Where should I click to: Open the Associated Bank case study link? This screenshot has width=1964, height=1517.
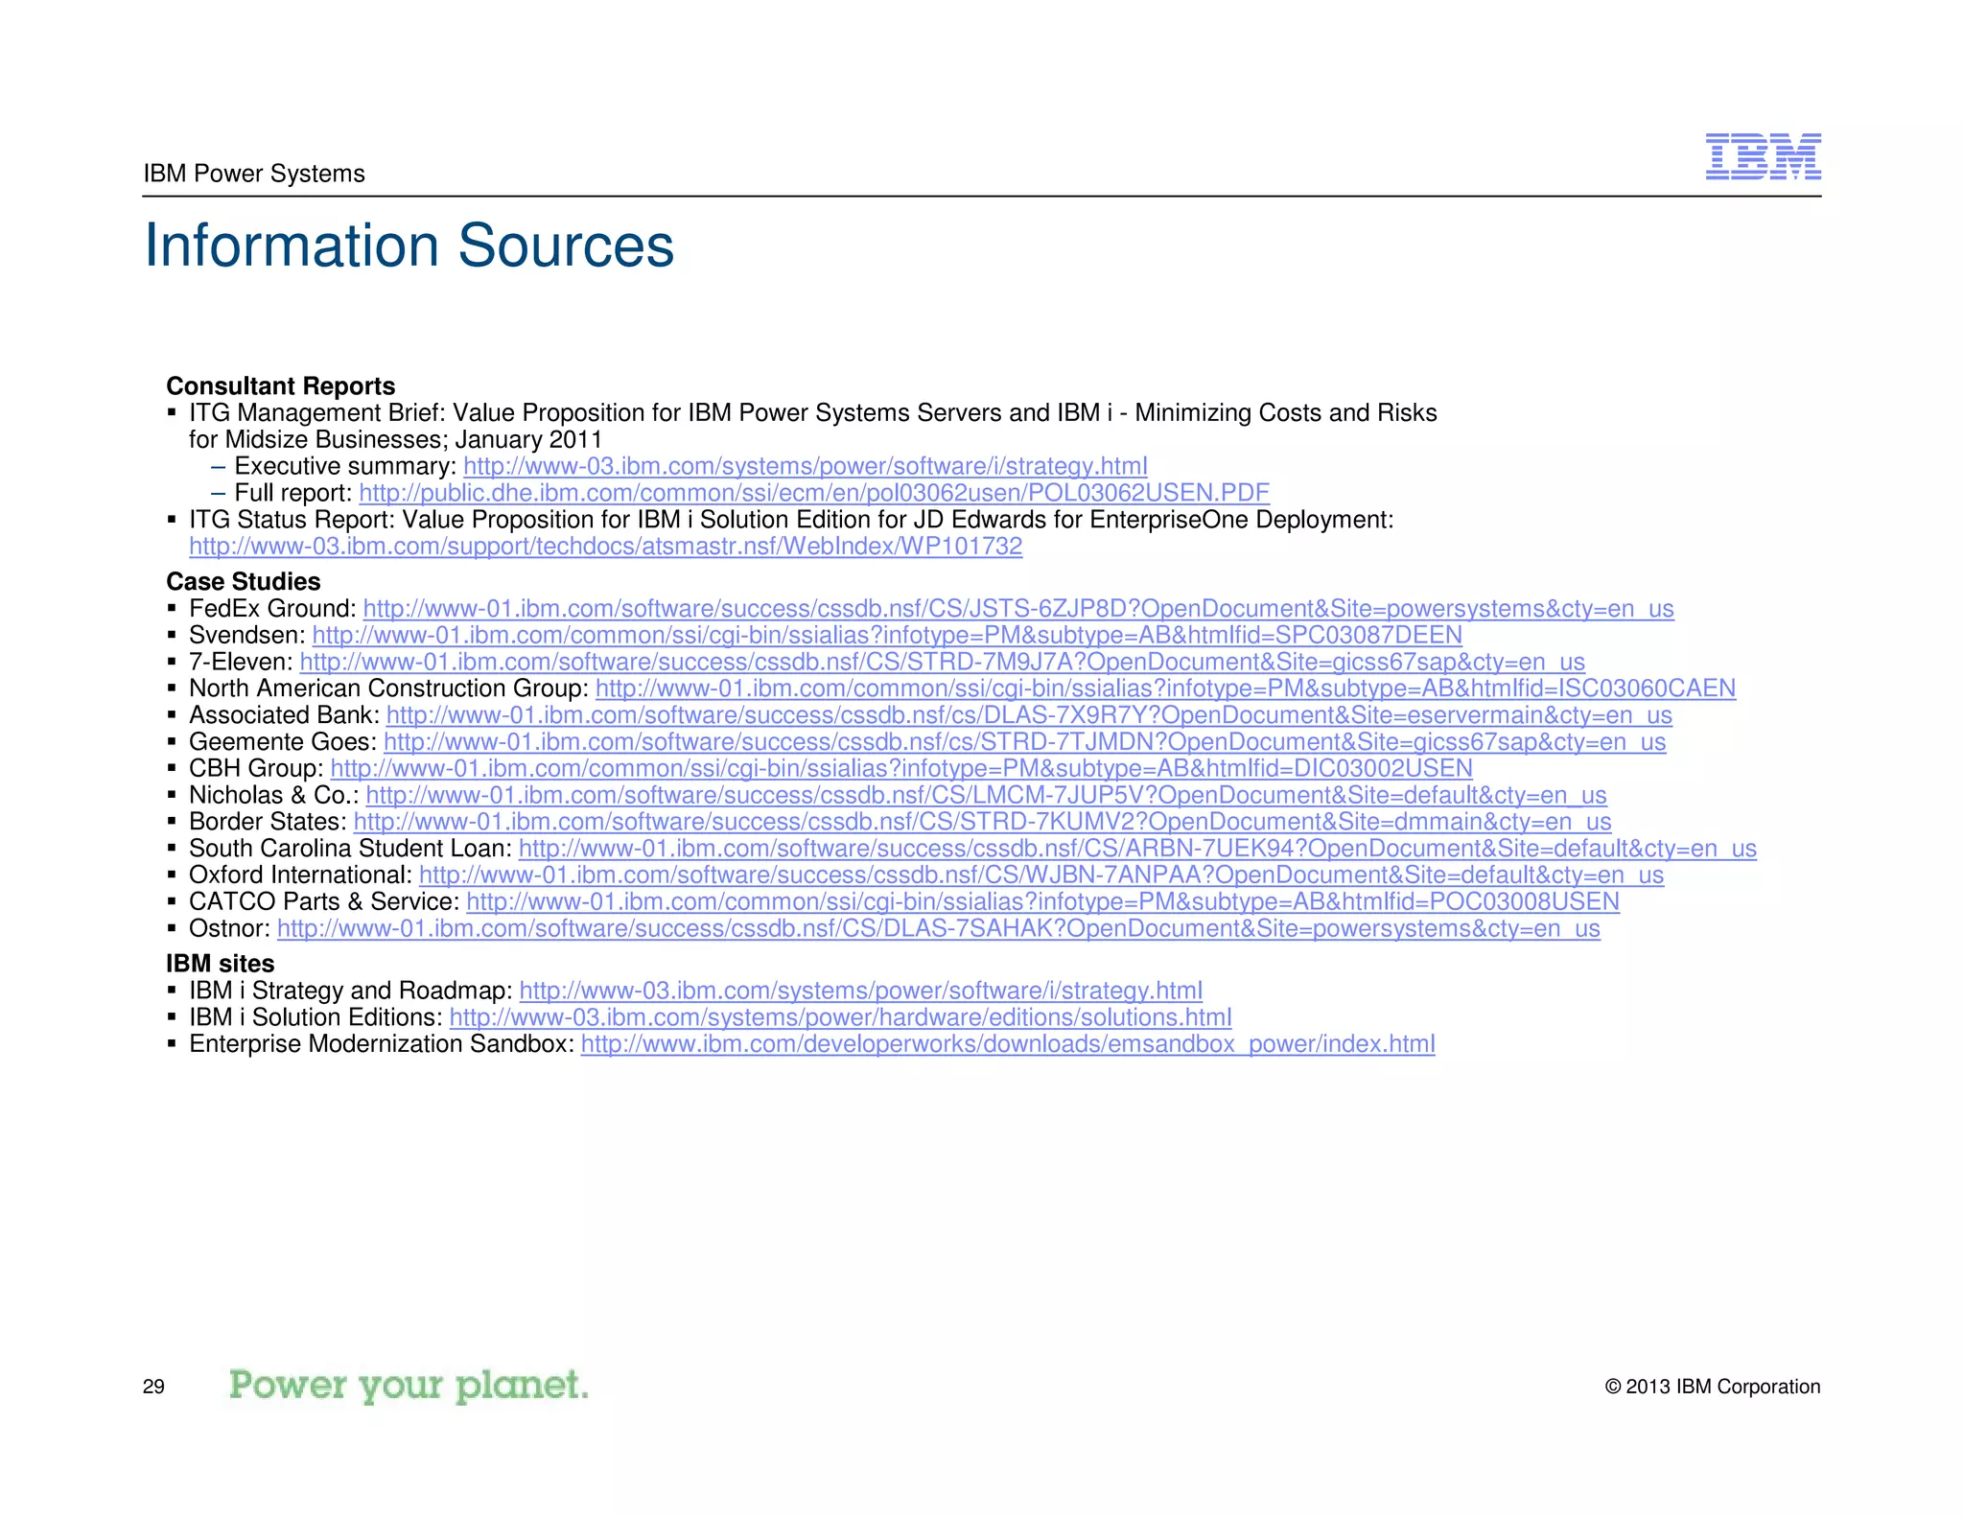[x=1029, y=716]
